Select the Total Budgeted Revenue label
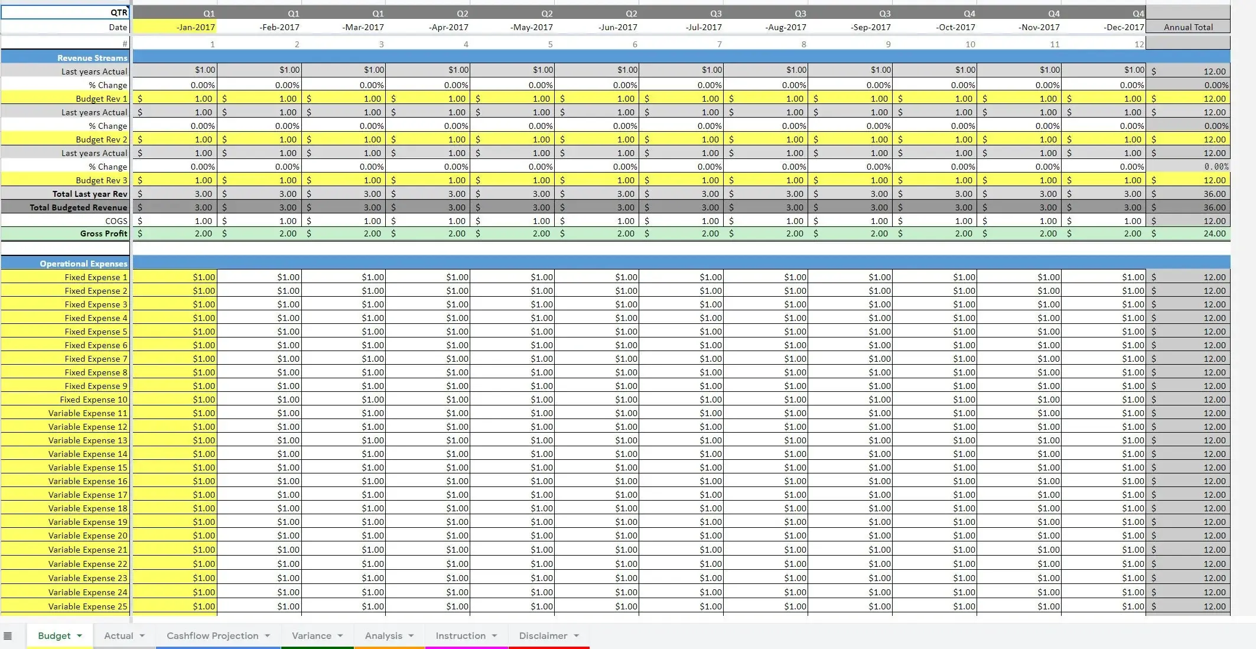1256x649 pixels. (x=78, y=207)
